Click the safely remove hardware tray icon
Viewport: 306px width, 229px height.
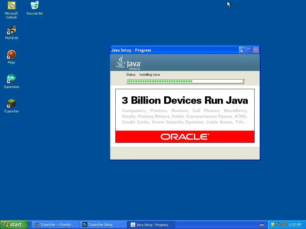[278, 225]
